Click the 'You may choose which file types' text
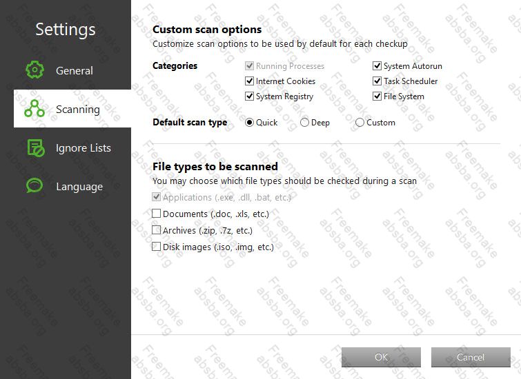Viewport: 521px width, 379px height. click(284, 181)
